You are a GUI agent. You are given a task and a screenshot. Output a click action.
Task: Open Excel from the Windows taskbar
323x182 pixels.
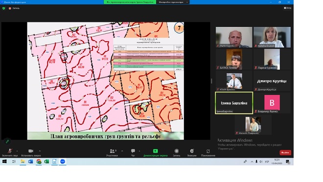click(46, 161)
